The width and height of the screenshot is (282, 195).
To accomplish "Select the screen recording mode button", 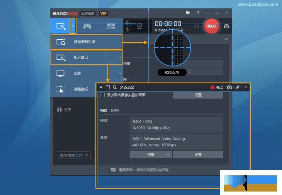I will tap(60, 26).
